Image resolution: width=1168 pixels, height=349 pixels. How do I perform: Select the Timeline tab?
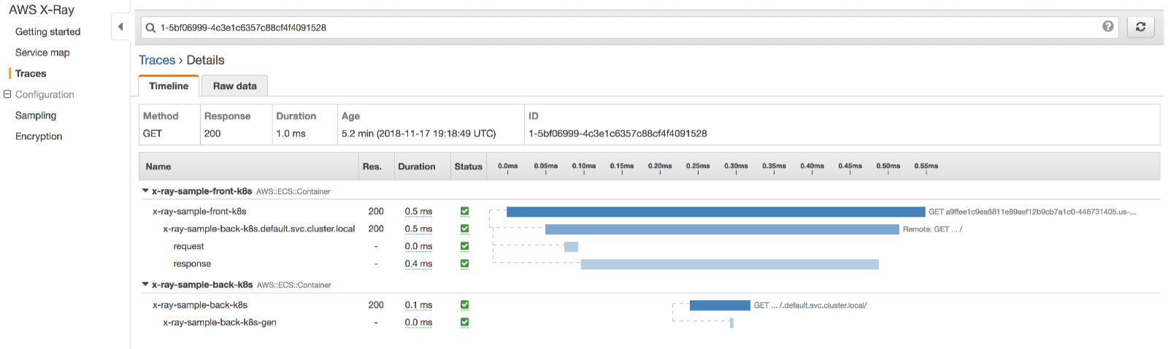[x=169, y=86]
